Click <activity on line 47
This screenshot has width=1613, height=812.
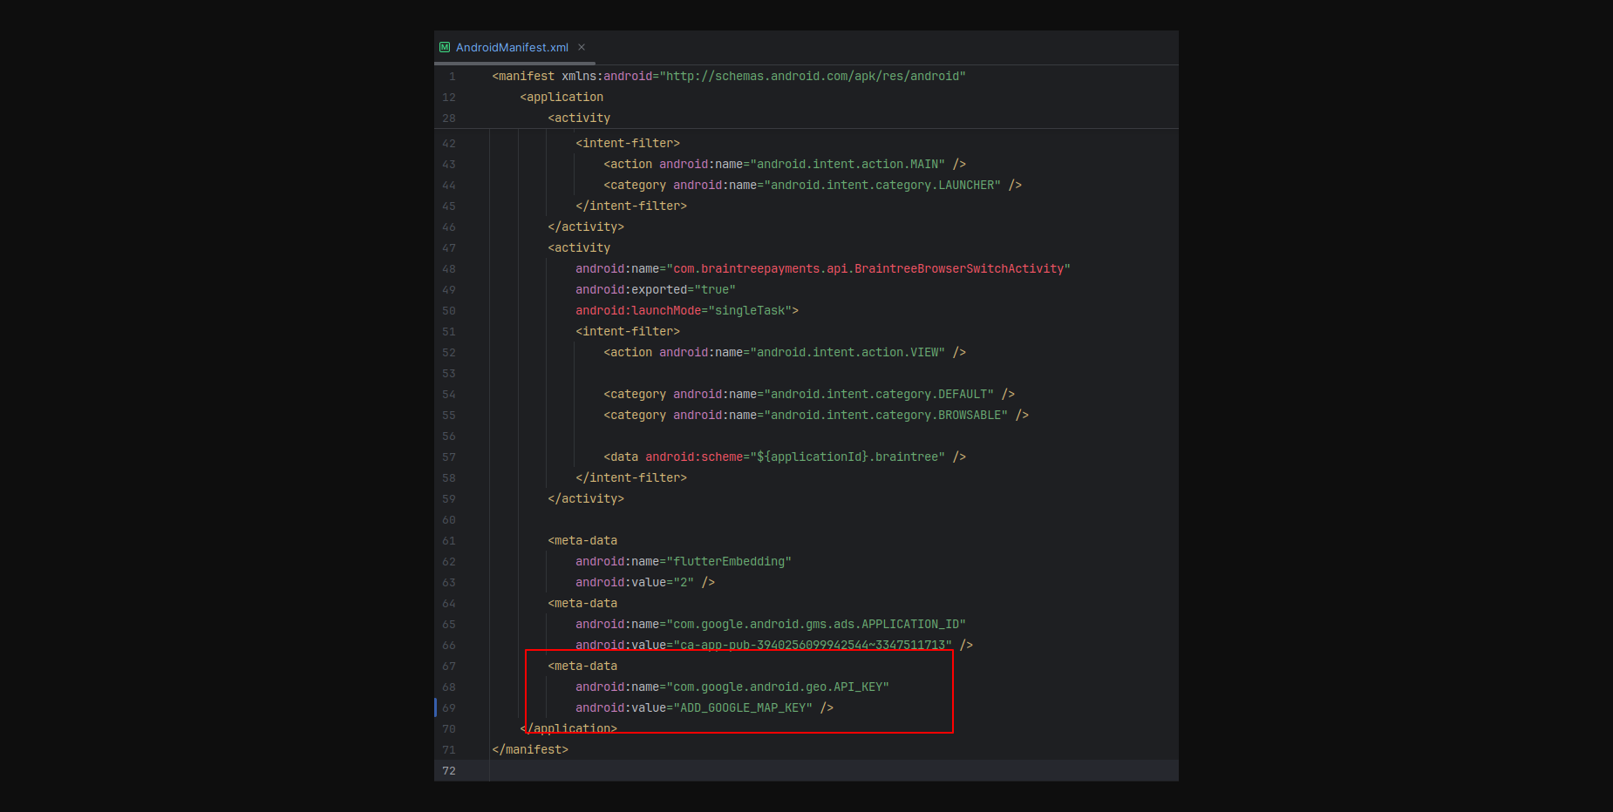click(579, 248)
